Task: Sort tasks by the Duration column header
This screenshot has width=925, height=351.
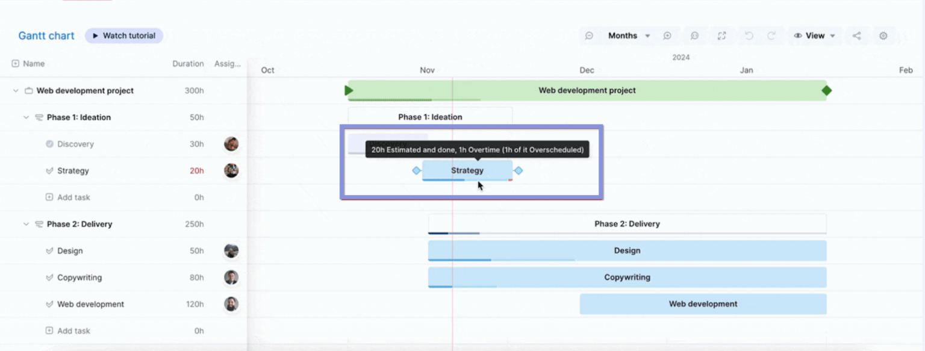Action: click(x=188, y=63)
